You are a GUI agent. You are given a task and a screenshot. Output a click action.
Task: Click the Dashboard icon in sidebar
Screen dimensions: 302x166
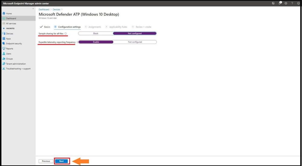tap(4, 18)
